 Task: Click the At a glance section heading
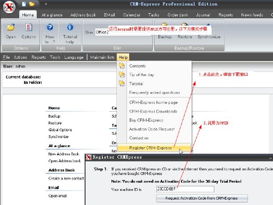[59, 146]
